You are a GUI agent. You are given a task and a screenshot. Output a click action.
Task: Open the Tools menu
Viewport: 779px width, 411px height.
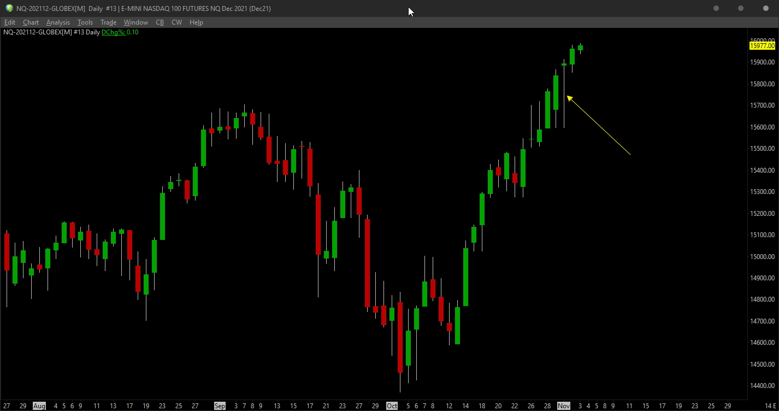coord(85,22)
